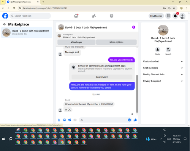Open the emoji picker

(129, 120)
